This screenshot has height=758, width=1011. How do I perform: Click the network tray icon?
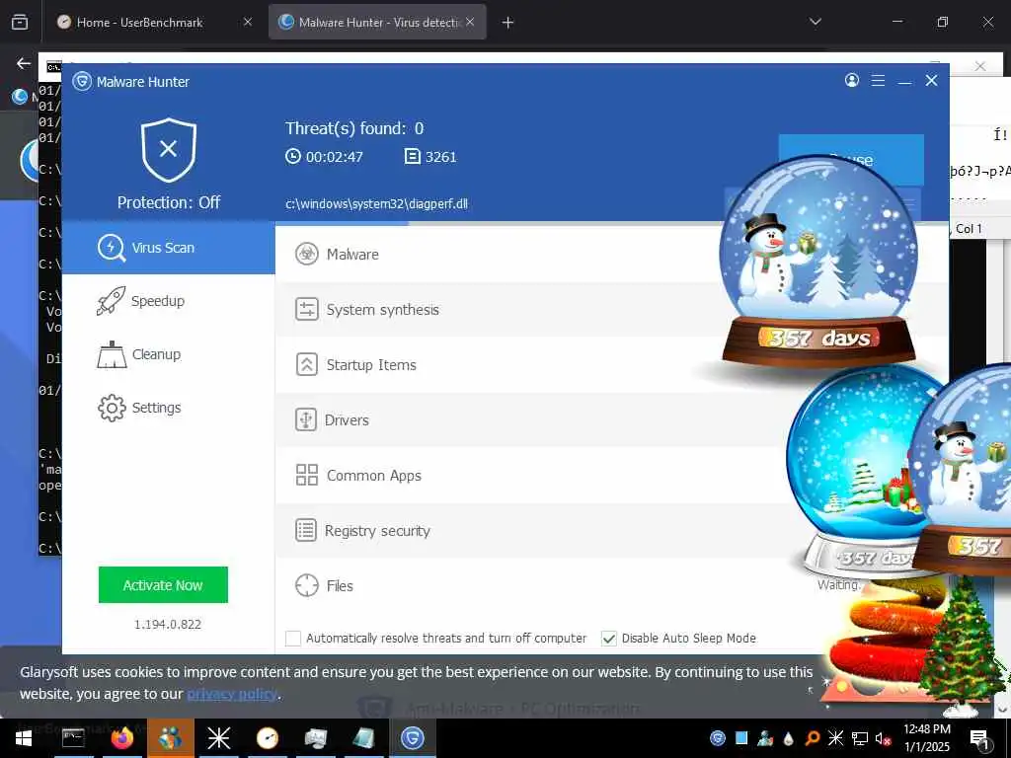[x=860, y=738]
